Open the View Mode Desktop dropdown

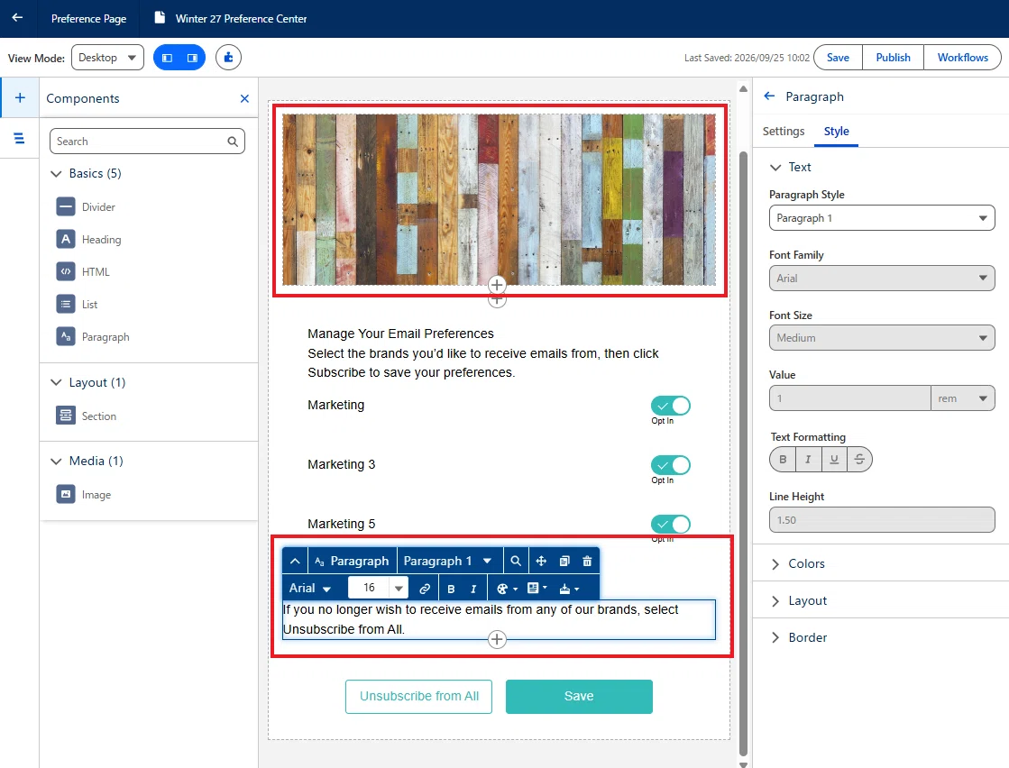[107, 58]
